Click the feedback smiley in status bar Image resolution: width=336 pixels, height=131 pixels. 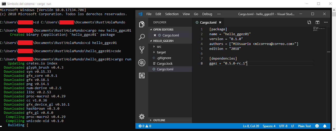[317, 126]
